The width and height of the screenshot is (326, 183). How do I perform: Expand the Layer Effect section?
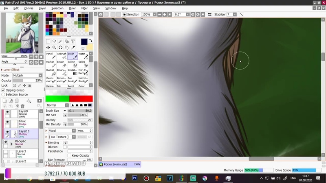pyautogui.click(x=2, y=70)
